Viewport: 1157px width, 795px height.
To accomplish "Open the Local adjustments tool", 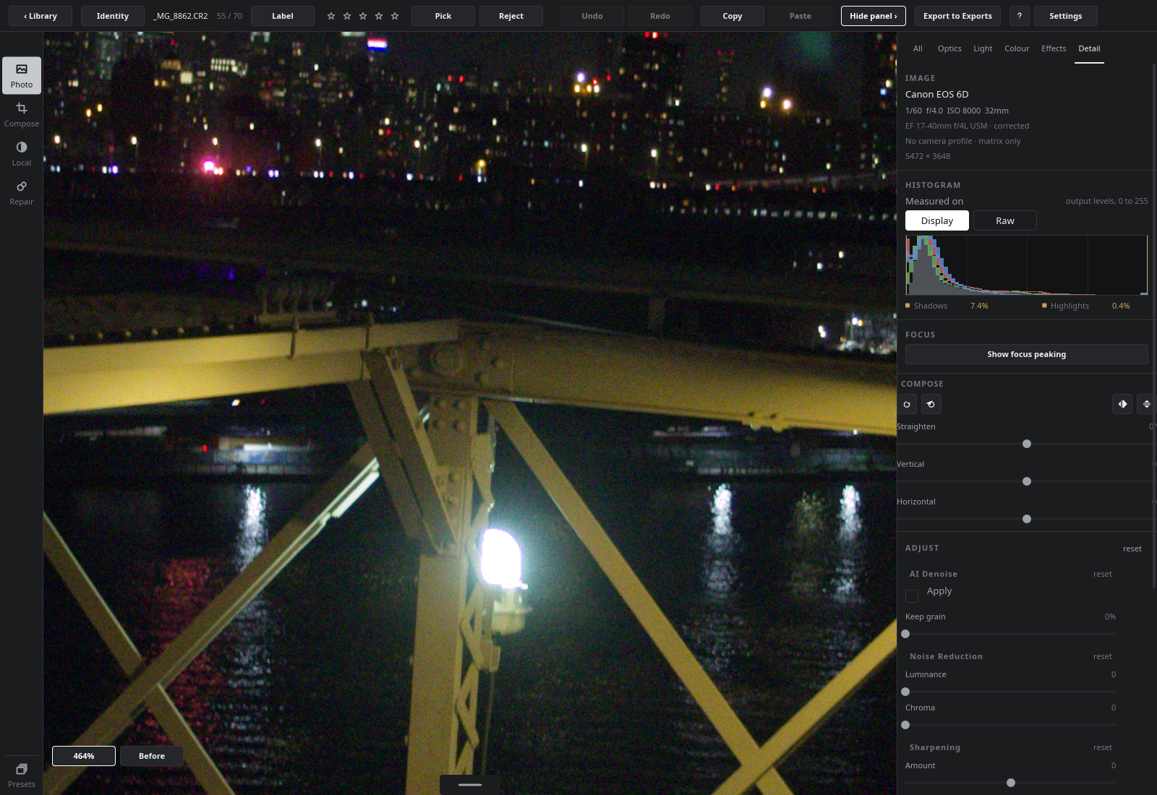I will (x=22, y=153).
